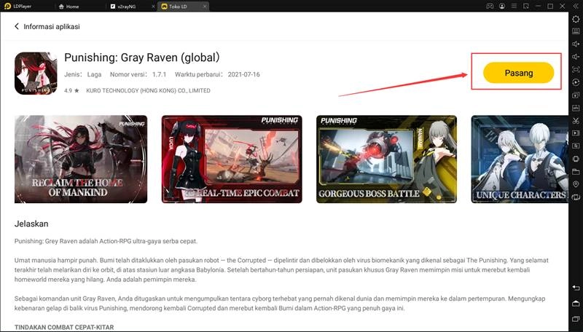Click the 'TINDAKAN COMBAT CEPAT-KITAR' heading
The width and height of the screenshot is (583, 332).
pos(64,327)
